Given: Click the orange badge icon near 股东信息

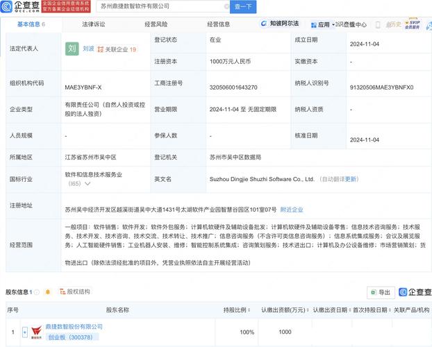Looking at the screenshot, I should coord(48,291).
